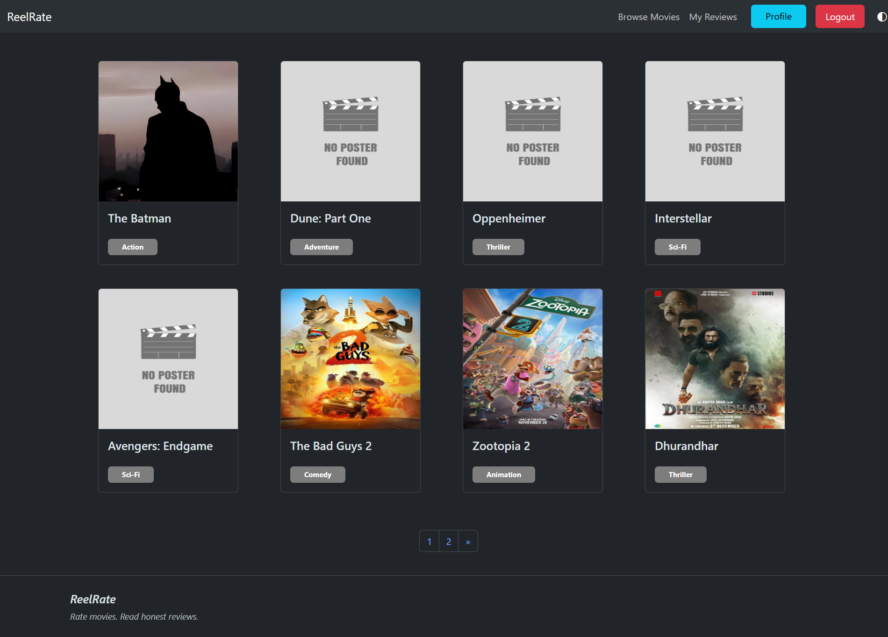888x637 pixels.
Task: Open My Reviews page
Action: click(x=713, y=17)
